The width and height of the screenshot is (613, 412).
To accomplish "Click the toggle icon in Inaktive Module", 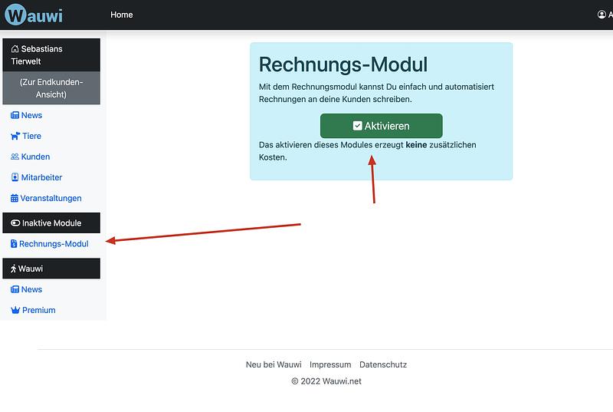I will point(15,223).
